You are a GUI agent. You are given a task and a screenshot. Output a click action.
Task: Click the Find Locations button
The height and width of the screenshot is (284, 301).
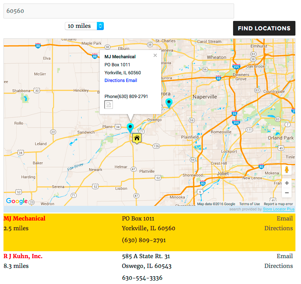pyautogui.click(x=264, y=28)
